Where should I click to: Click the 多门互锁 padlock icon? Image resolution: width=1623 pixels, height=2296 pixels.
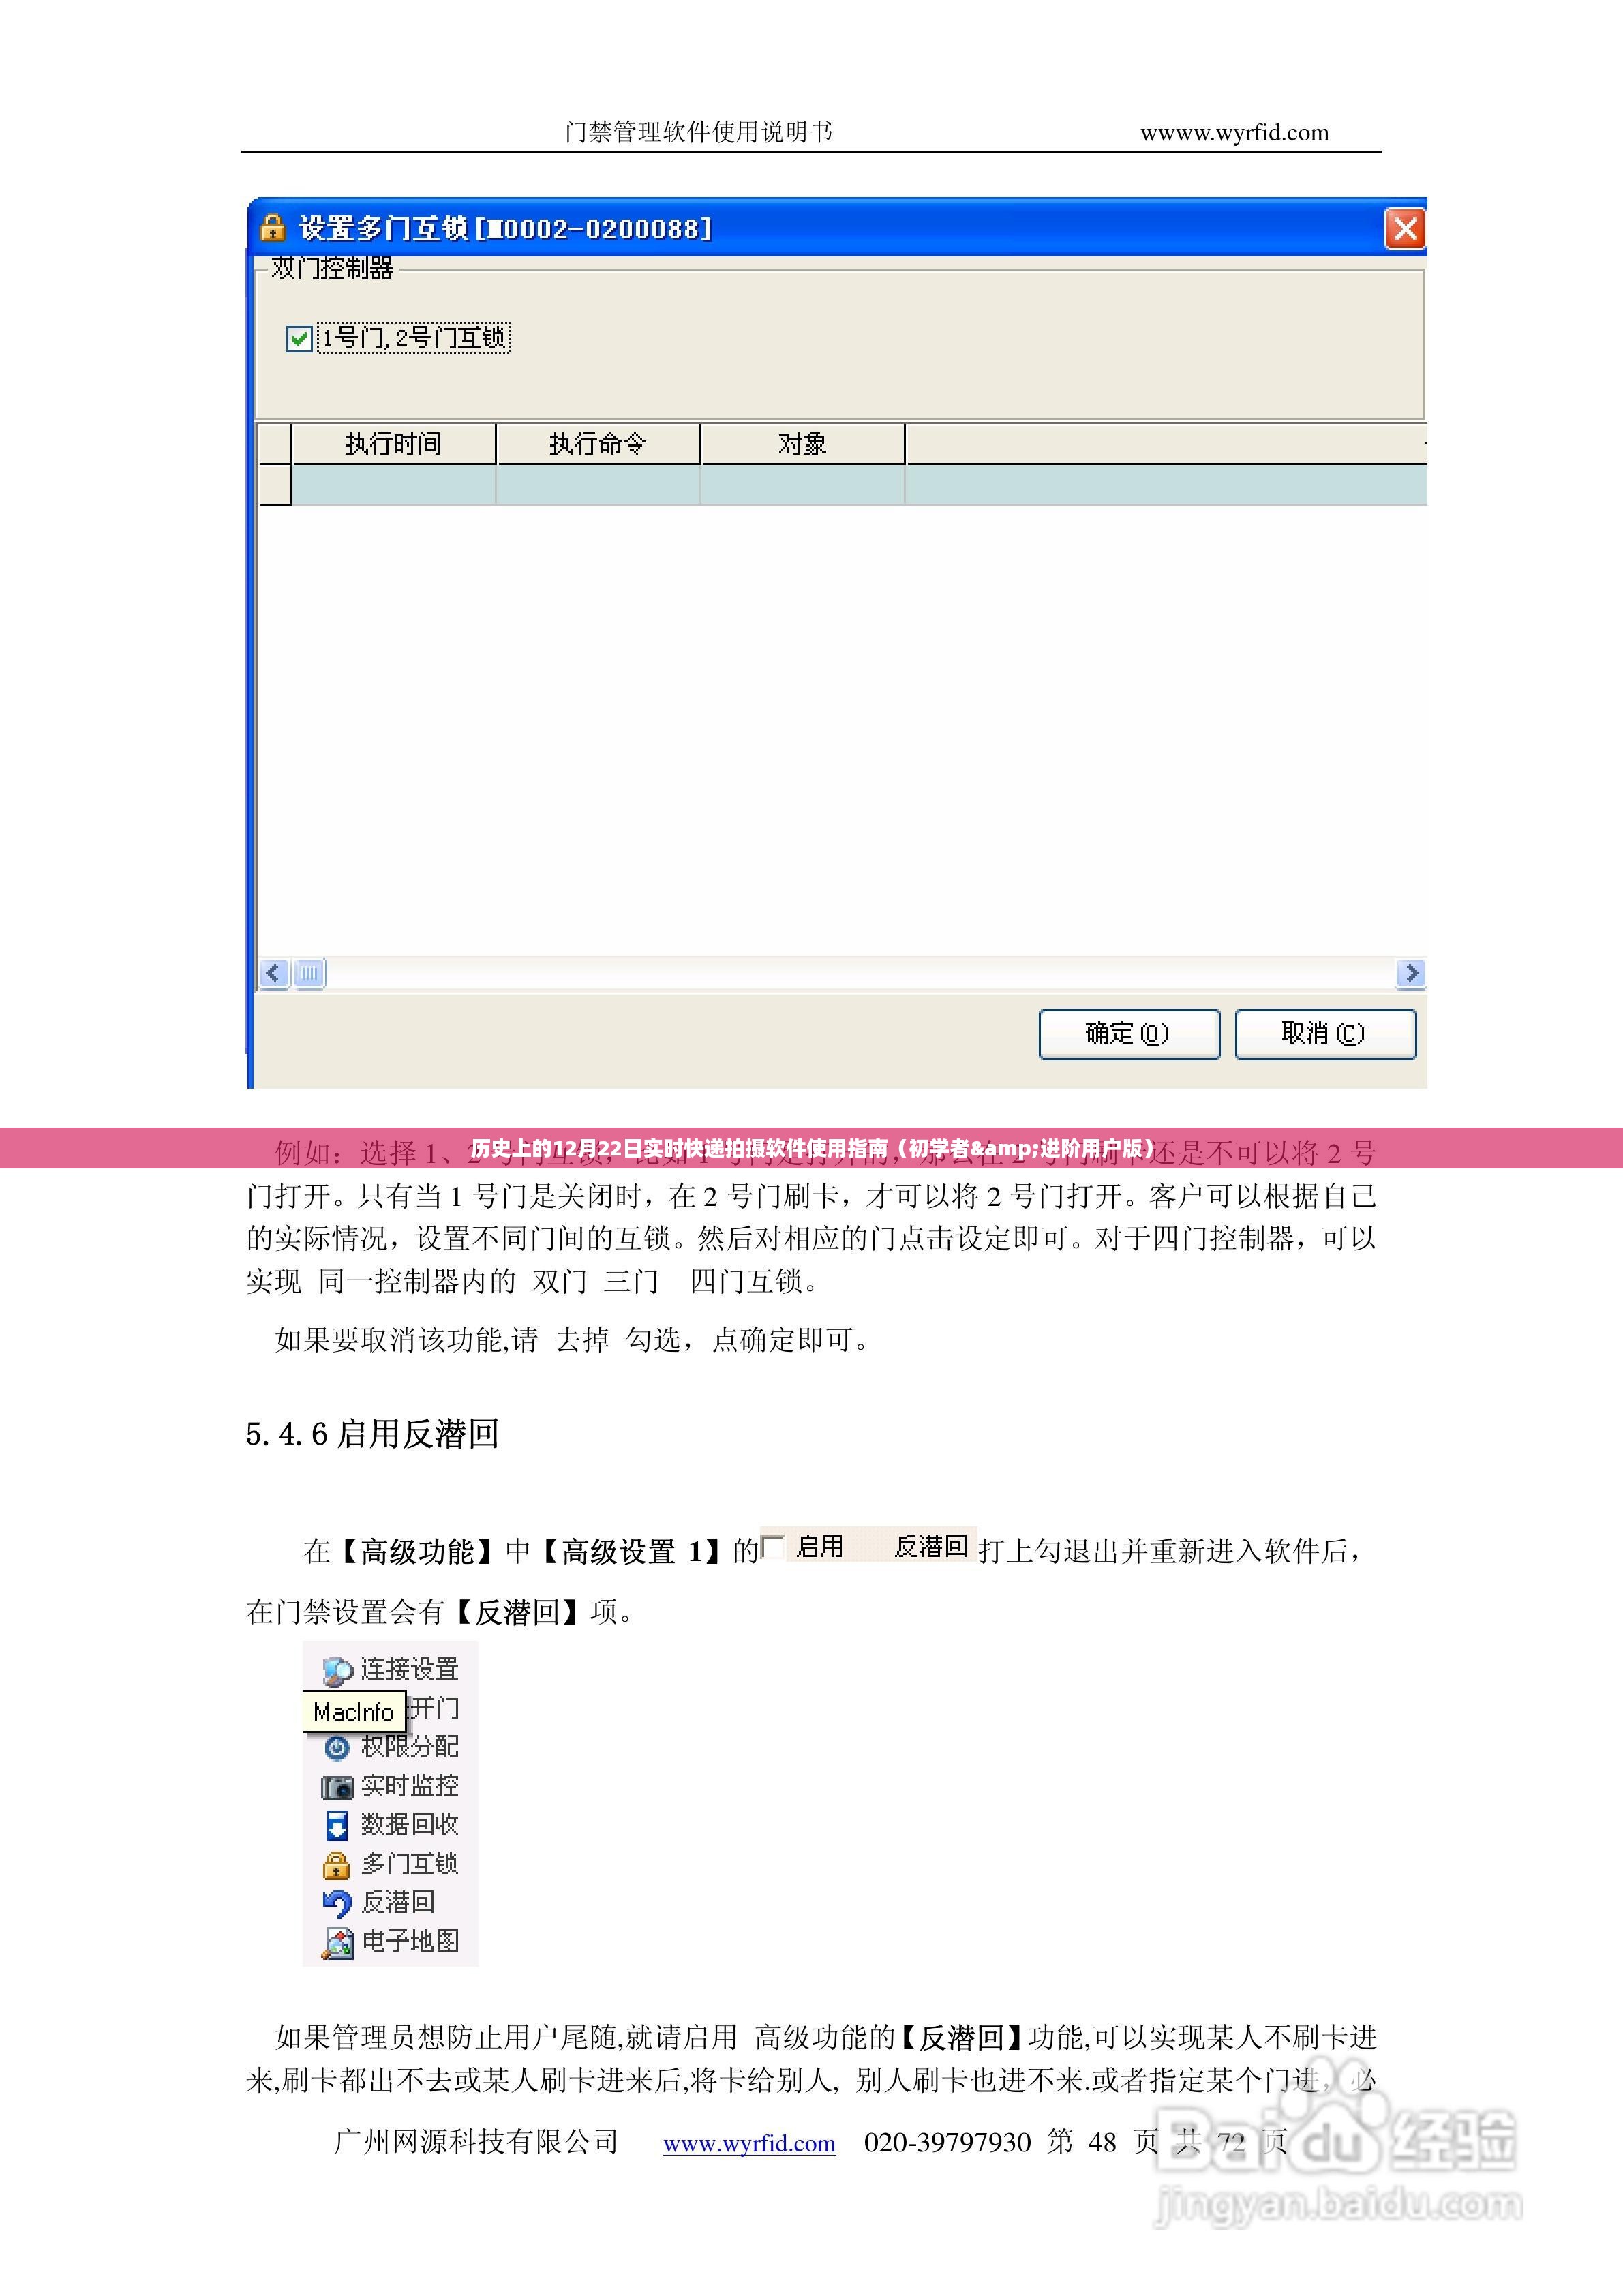coord(337,1865)
